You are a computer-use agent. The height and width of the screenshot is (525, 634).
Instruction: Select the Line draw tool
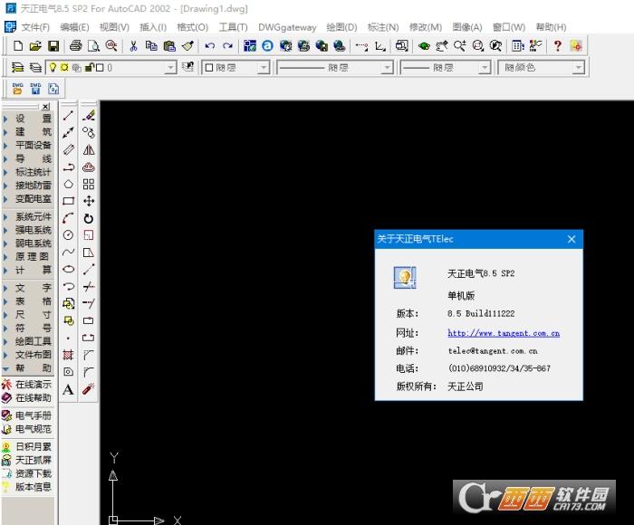68,116
